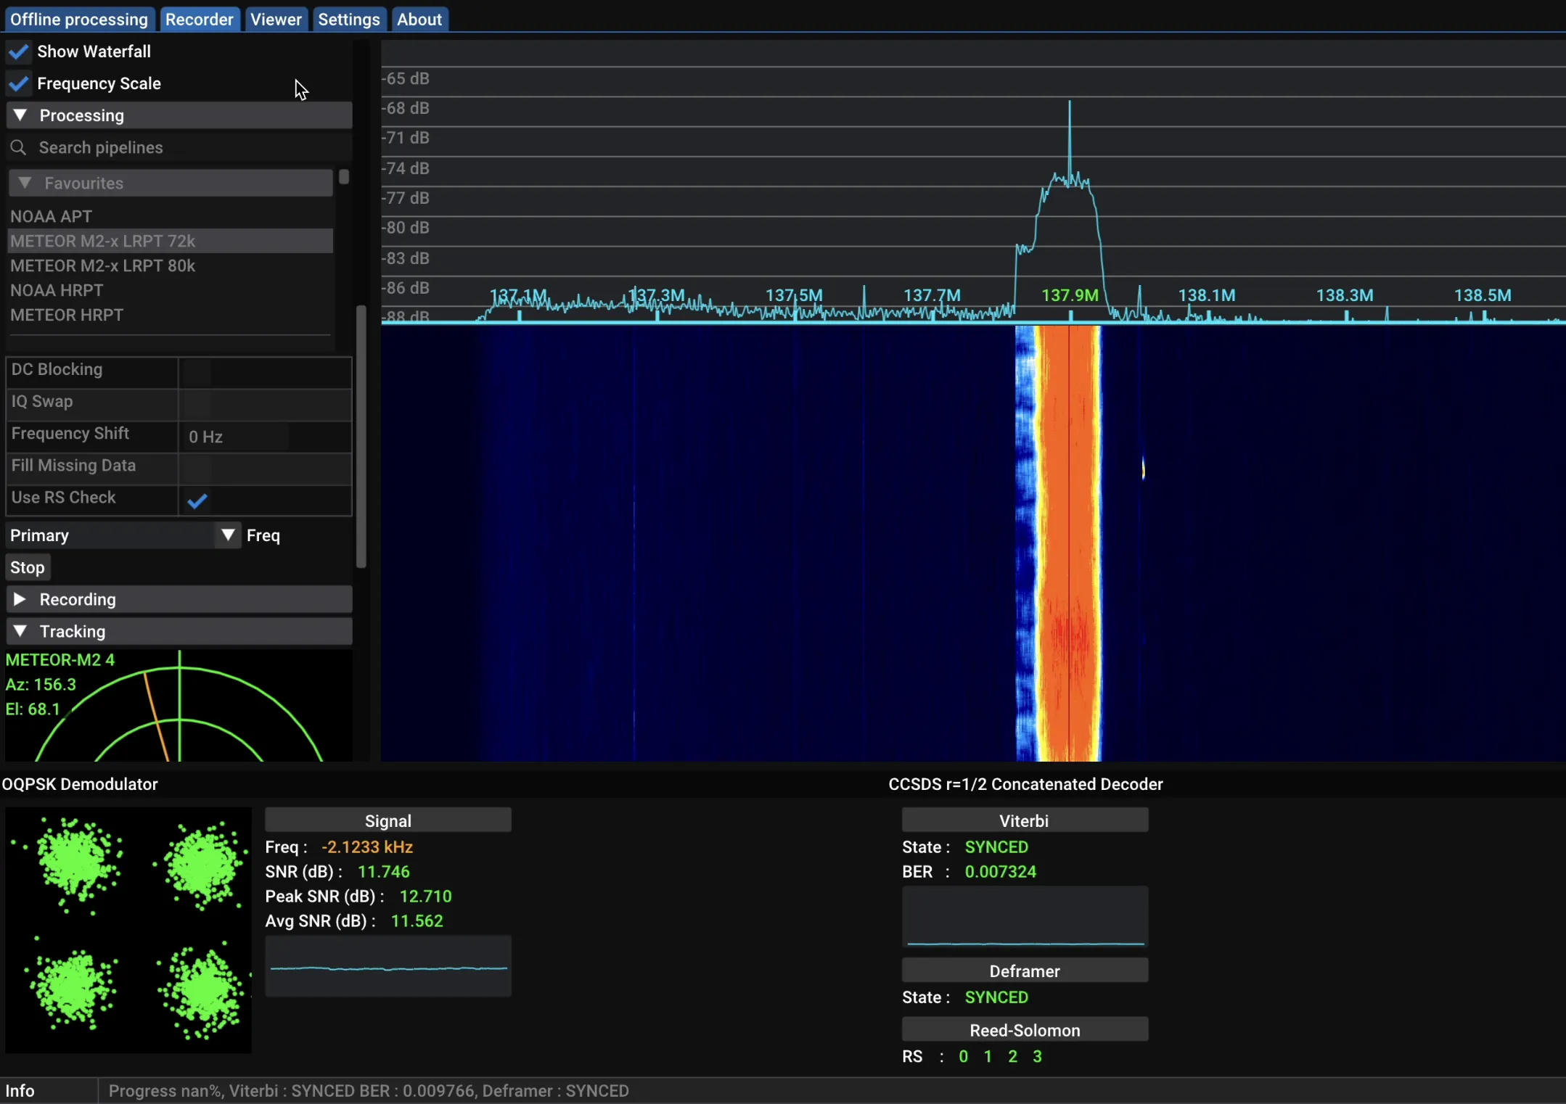Choose METEOR M2-x LRPT 80k pipeline

[102, 265]
